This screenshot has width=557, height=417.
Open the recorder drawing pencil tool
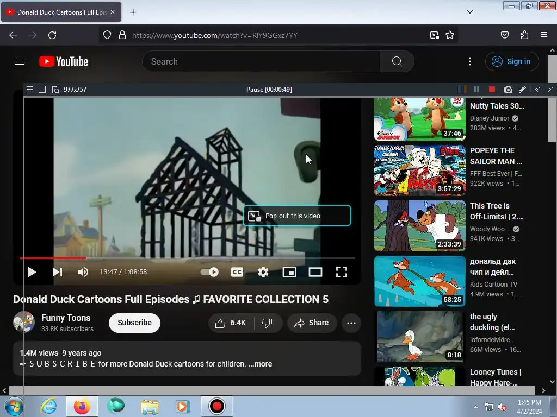pos(523,90)
